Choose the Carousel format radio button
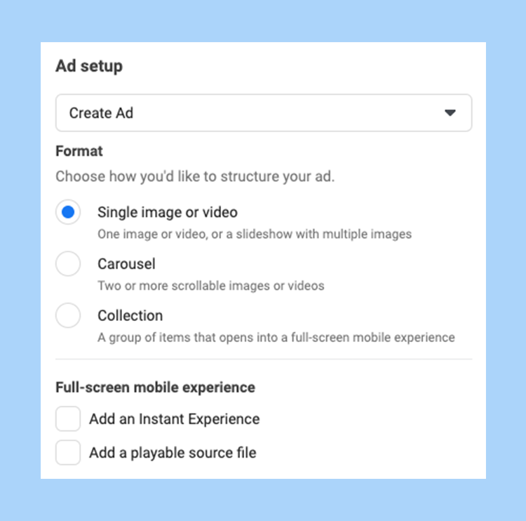This screenshot has width=526, height=521. tap(68, 264)
